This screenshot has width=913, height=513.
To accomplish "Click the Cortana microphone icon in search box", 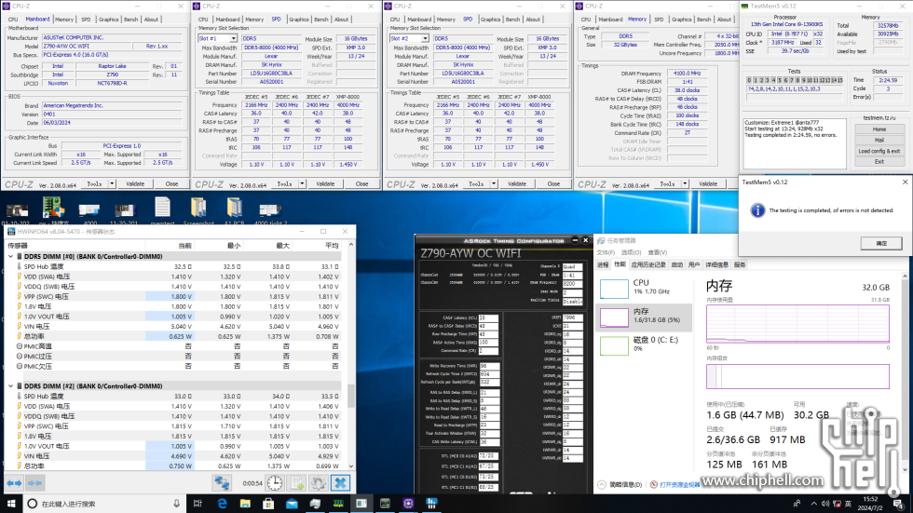I will 176,503.
